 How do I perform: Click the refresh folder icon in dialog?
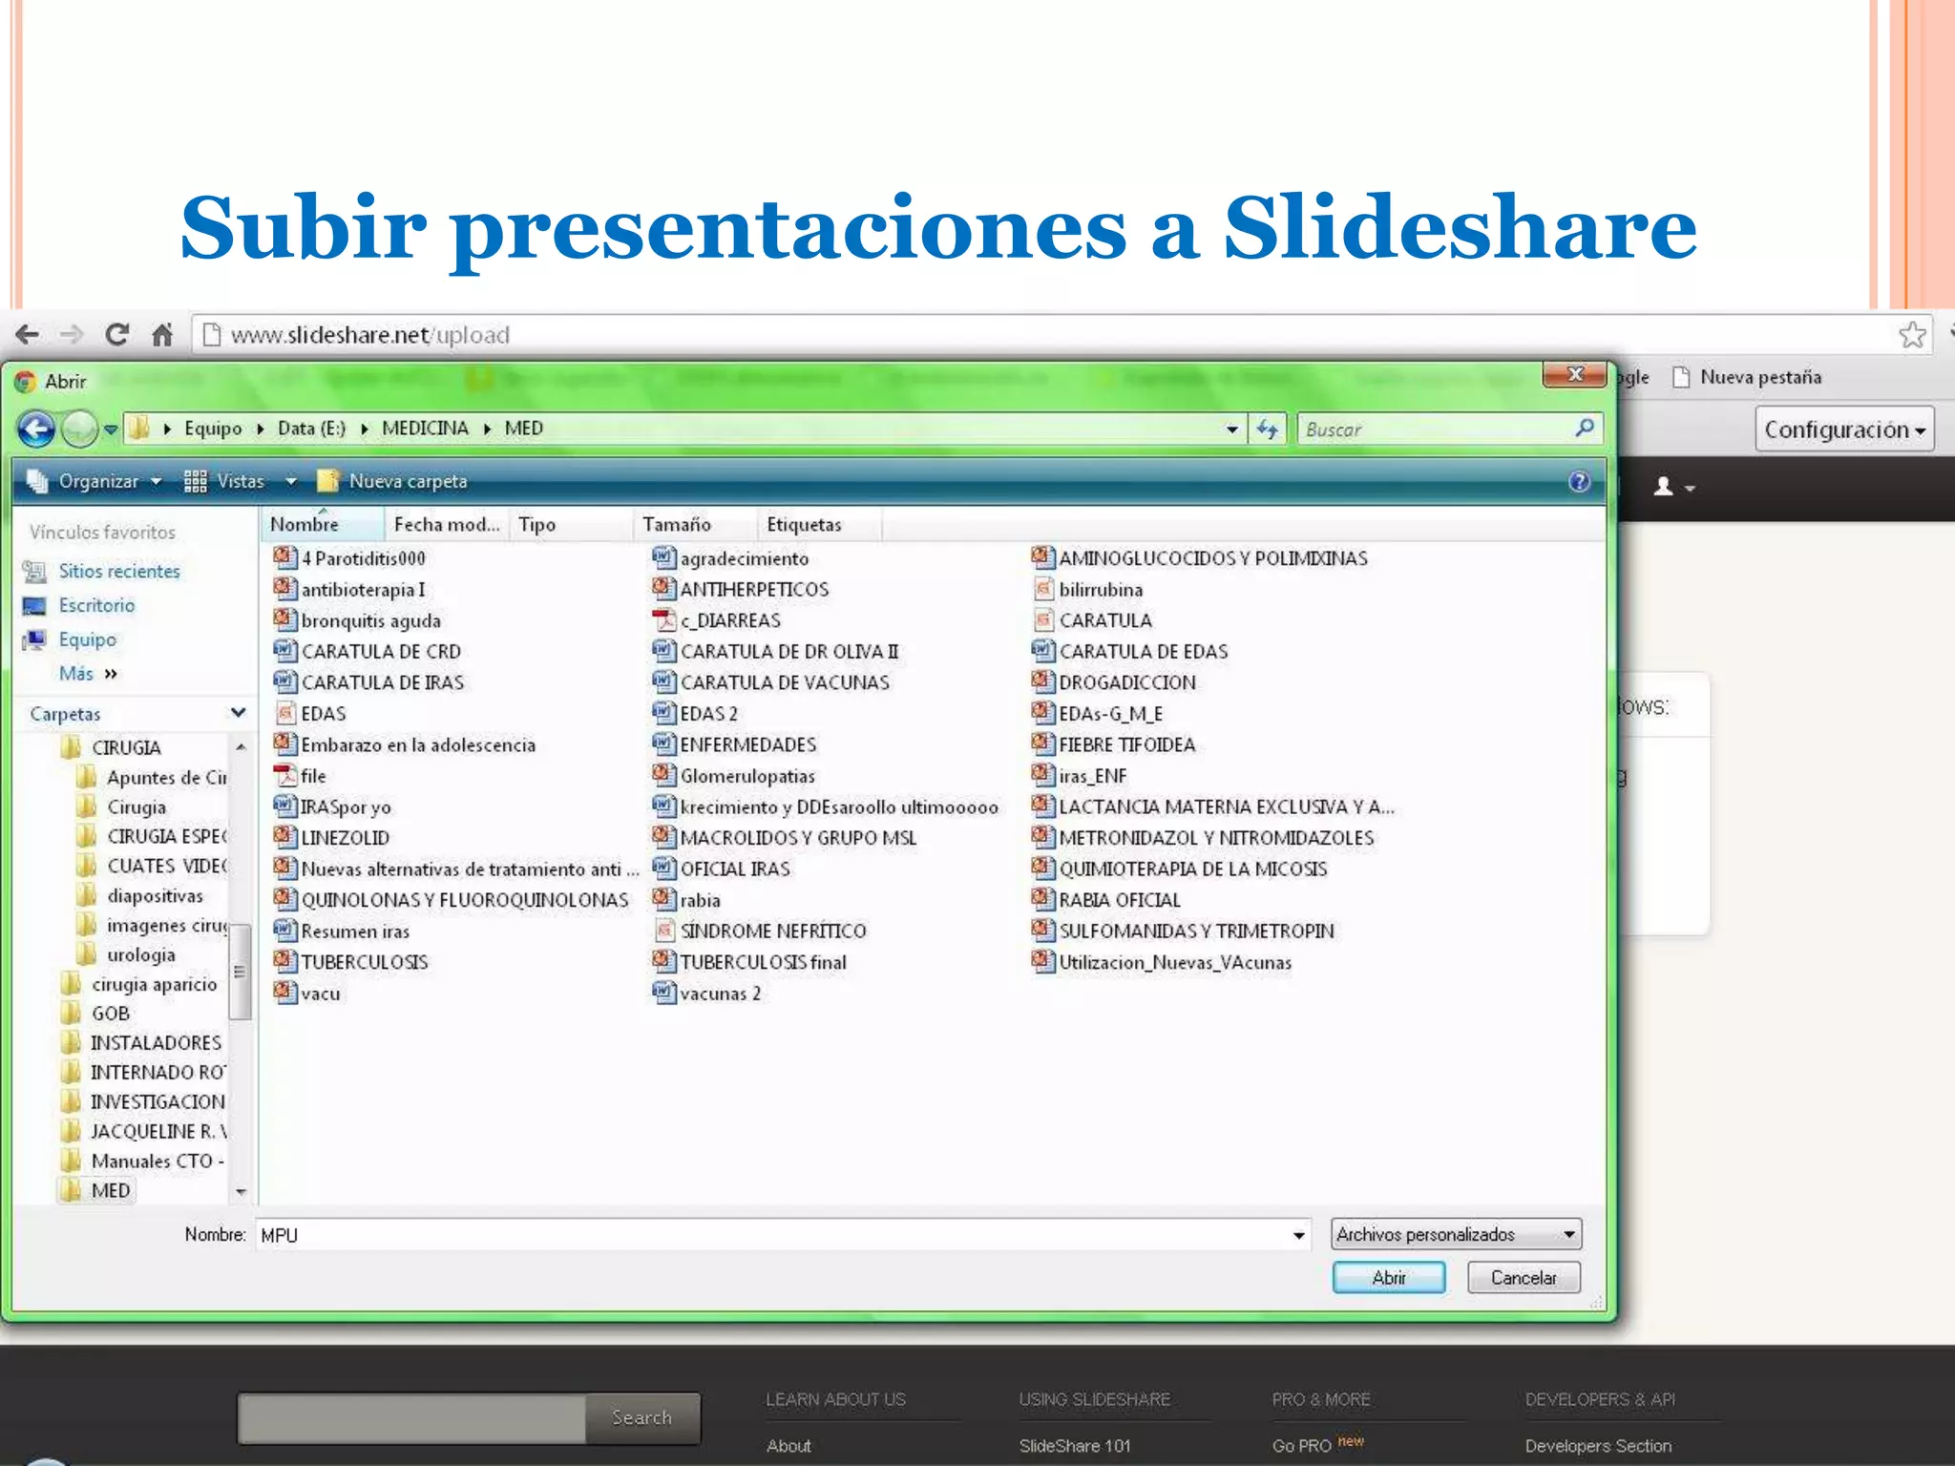(1268, 429)
